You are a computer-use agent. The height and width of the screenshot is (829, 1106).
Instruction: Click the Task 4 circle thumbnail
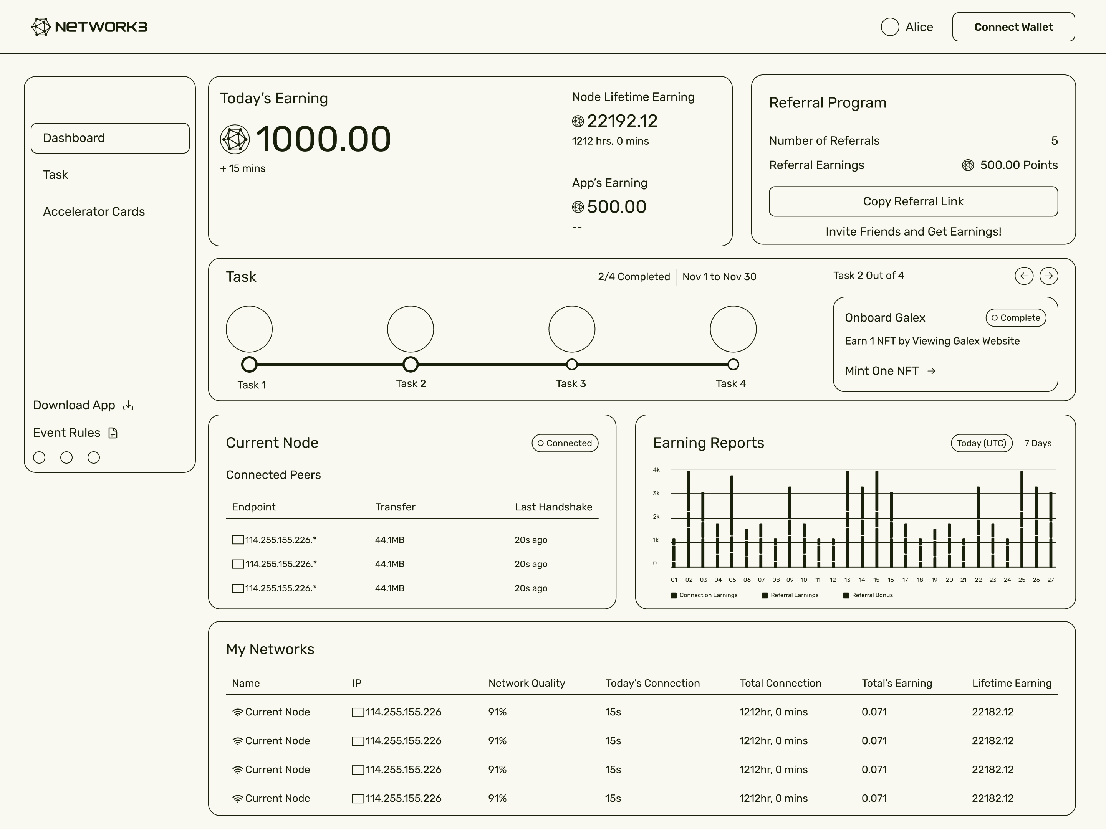(732, 329)
